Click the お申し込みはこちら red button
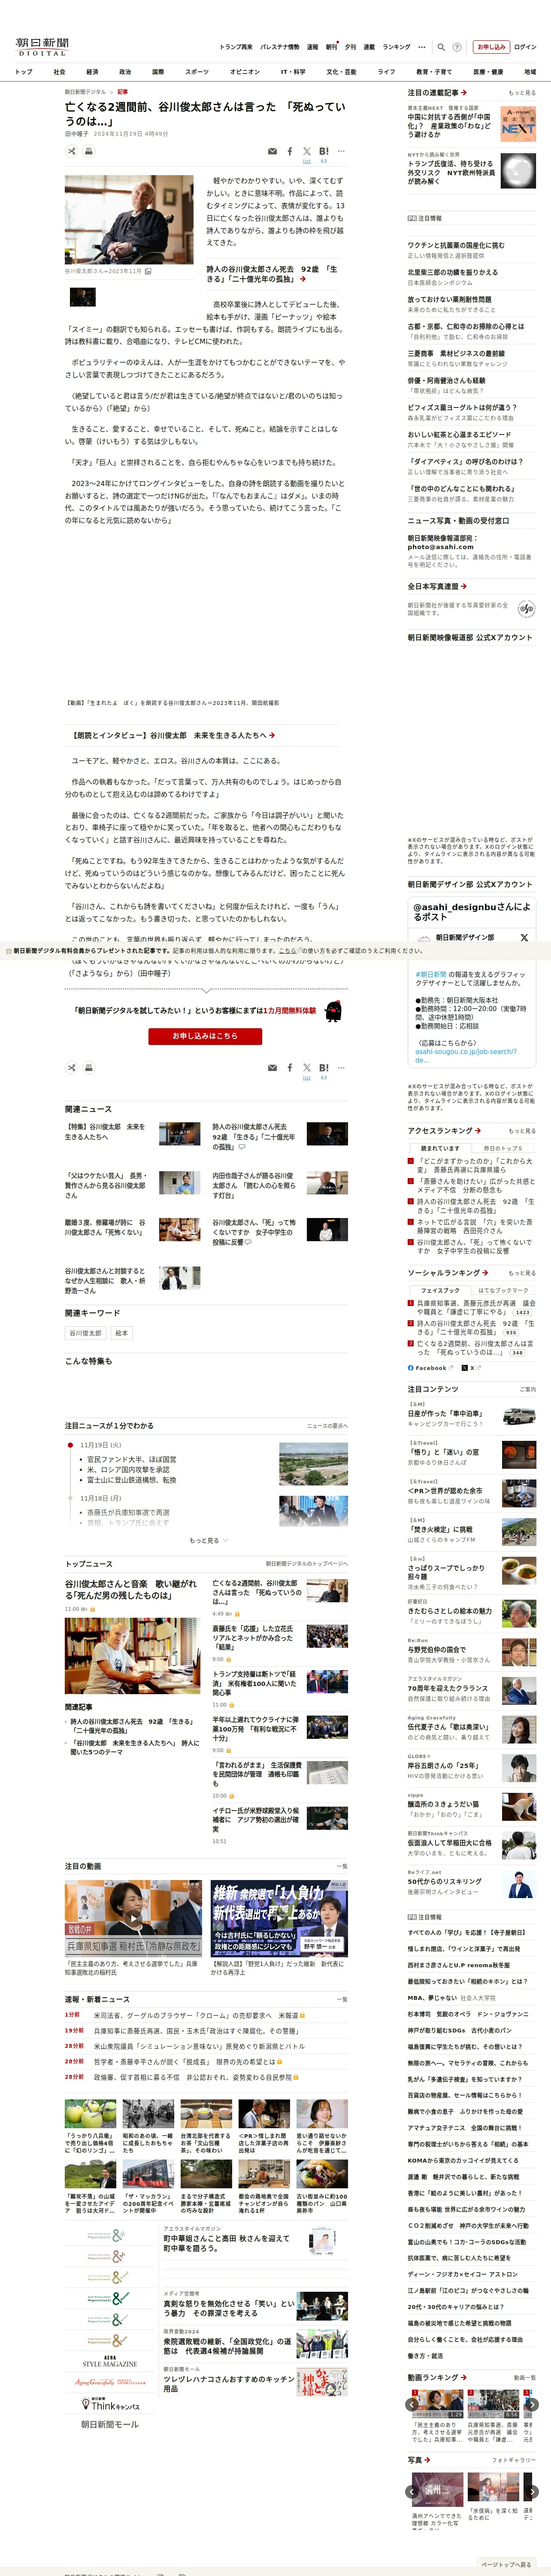Viewport: 551px width, 2576px height. pyautogui.click(x=205, y=1036)
